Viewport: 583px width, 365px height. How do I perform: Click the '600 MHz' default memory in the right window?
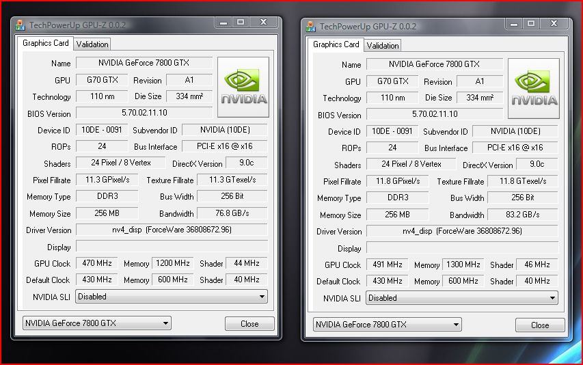(x=463, y=281)
